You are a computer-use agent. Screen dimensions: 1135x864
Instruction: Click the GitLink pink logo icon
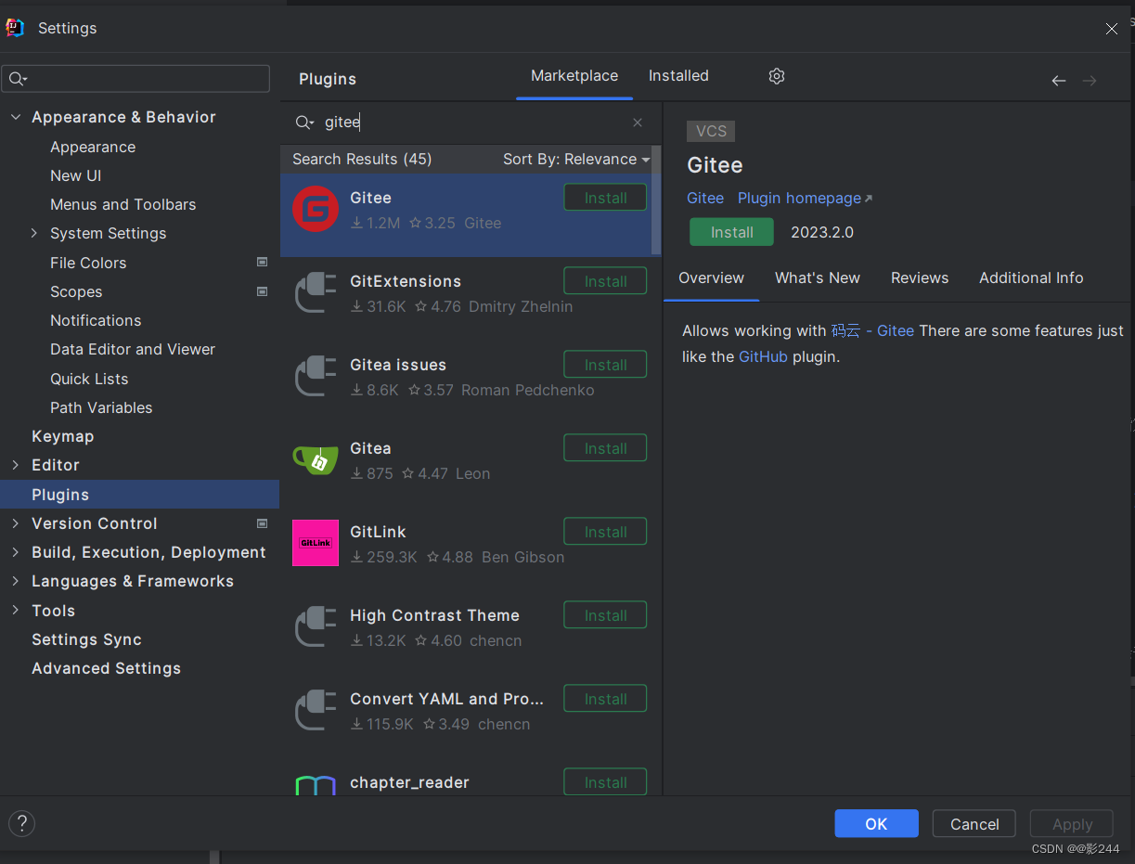click(316, 543)
